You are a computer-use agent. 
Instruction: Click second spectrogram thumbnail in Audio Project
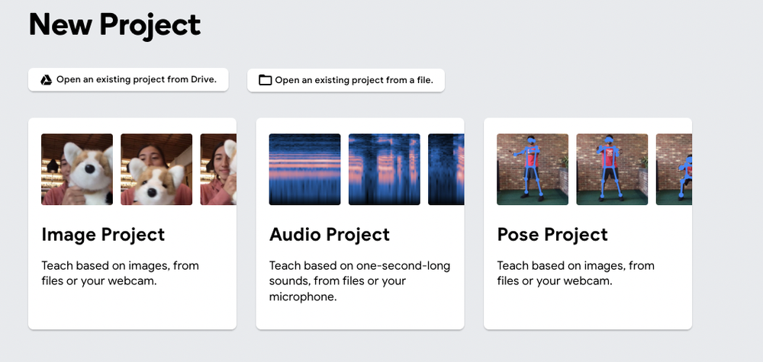385,169
